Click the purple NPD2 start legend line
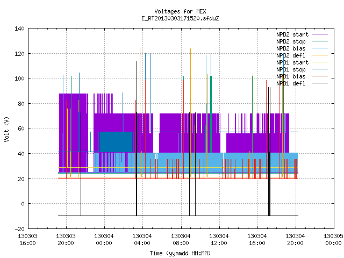344x258 pixels. pyautogui.click(x=320, y=34)
